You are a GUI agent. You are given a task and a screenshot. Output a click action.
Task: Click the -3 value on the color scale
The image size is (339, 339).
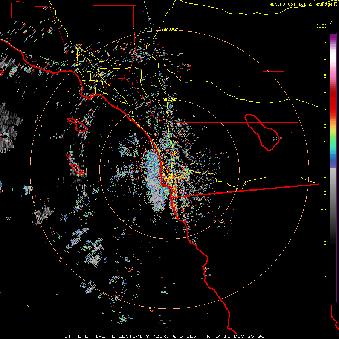point(324,210)
